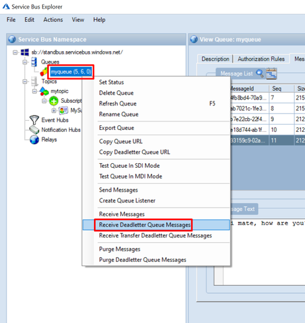Select Copy Queue URL
This screenshot has width=305, height=323.
coord(156,141)
